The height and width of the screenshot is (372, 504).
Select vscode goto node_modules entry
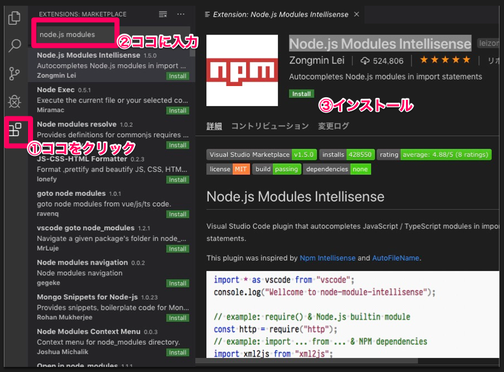click(x=111, y=238)
